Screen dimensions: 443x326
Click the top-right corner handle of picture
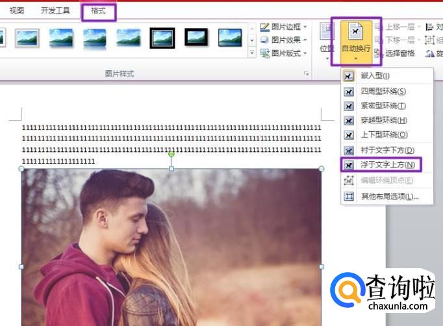(x=322, y=169)
